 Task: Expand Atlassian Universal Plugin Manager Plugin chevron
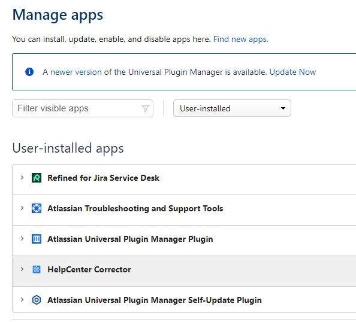pyautogui.click(x=22, y=239)
